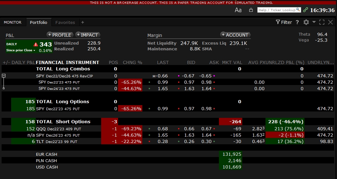Click the Excess Liq value 239.1K
337x179 pixels.
238,43
